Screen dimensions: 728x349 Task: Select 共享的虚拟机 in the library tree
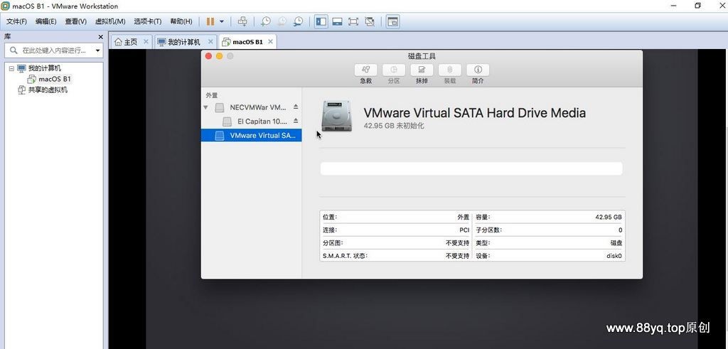pyautogui.click(x=48, y=90)
